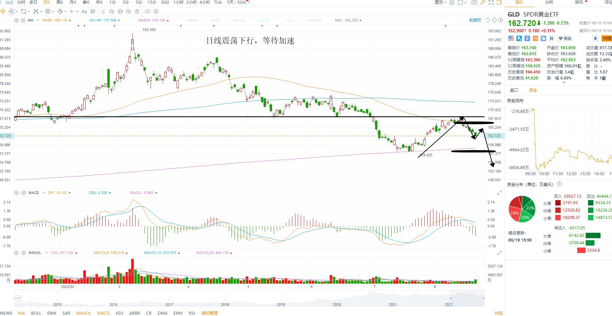Select the 15分 timeframe

point(152,2)
